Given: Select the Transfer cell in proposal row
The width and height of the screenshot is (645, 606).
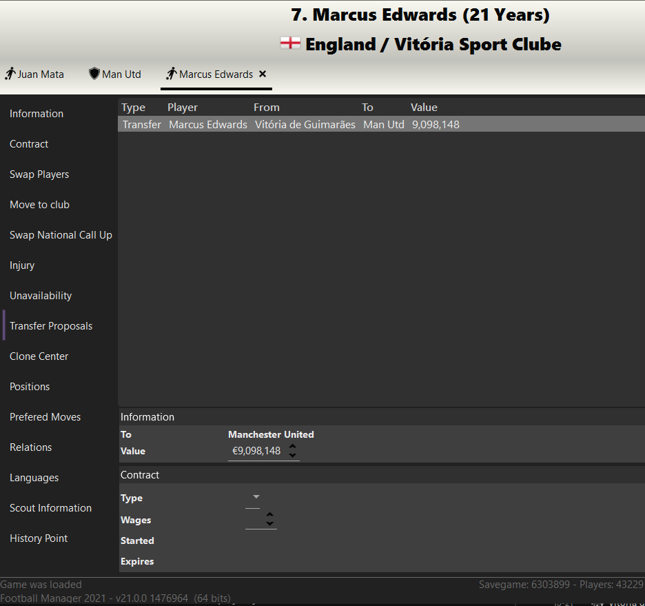Looking at the screenshot, I should 142,125.
